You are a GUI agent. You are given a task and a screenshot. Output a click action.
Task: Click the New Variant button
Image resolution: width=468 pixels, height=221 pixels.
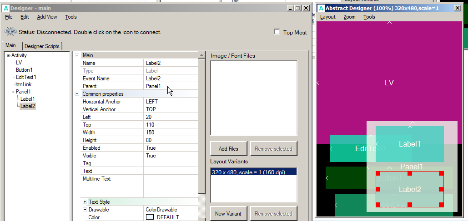(x=229, y=214)
